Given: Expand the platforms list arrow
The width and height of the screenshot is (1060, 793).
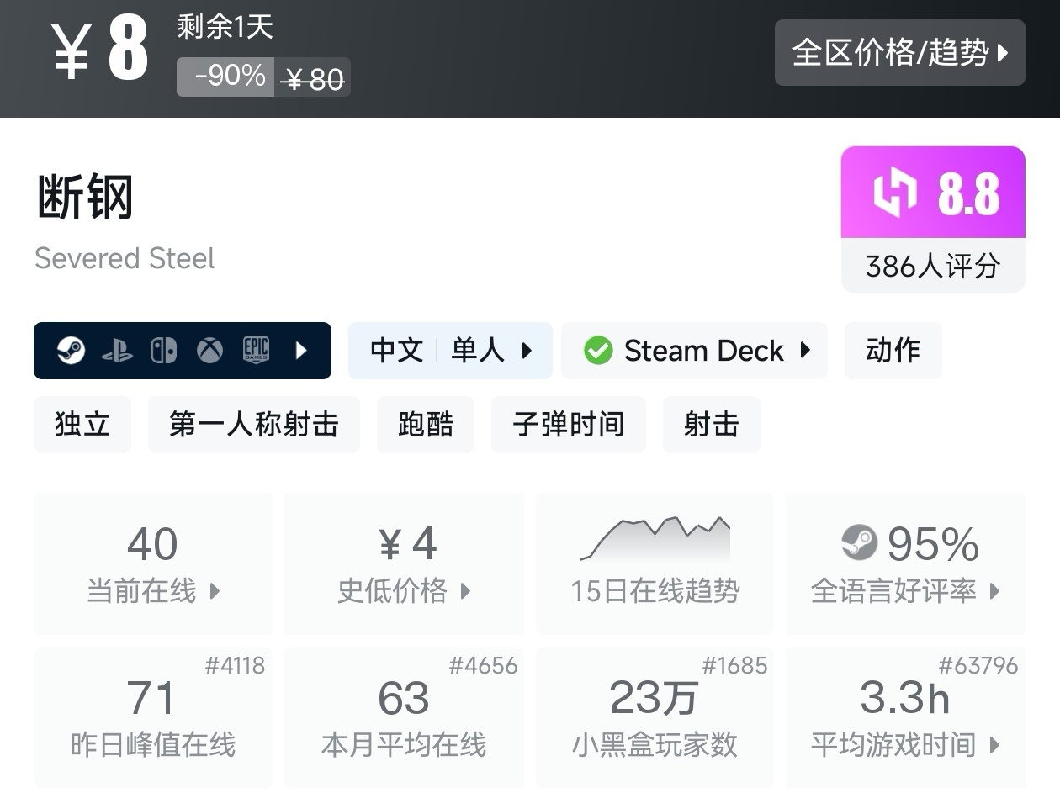Looking at the screenshot, I should [x=301, y=351].
